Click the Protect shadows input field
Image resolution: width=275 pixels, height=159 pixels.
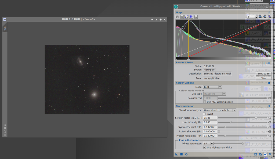[x=210, y=131]
